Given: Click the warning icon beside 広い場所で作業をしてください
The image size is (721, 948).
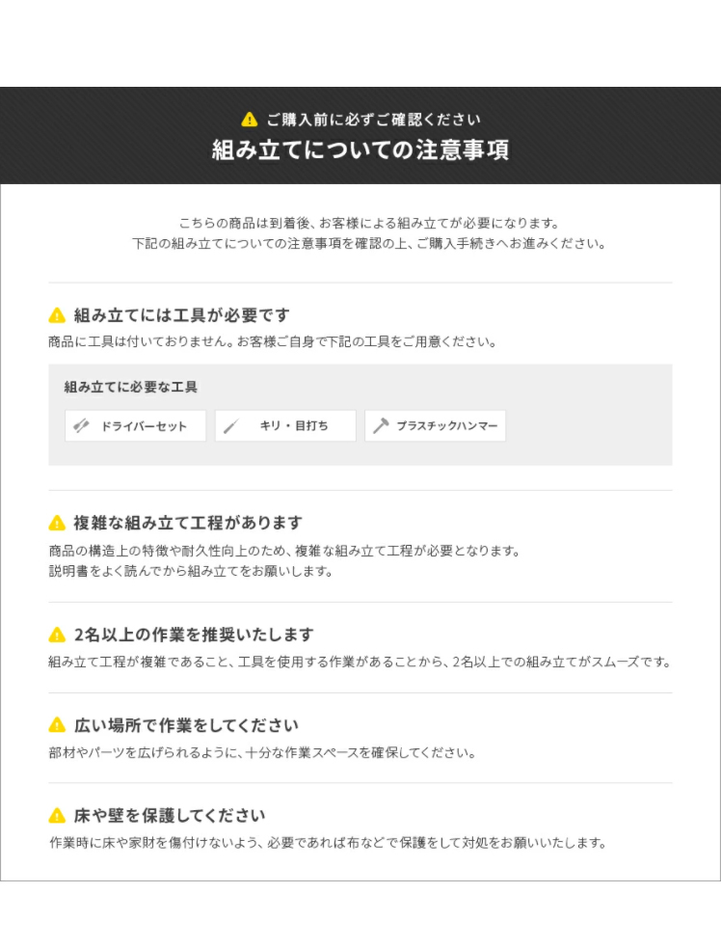Looking at the screenshot, I should pos(57,725).
